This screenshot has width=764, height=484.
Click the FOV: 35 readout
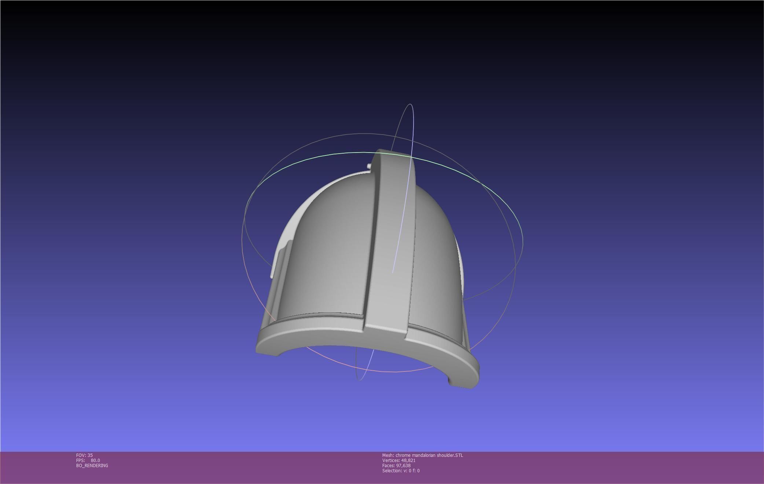84,455
